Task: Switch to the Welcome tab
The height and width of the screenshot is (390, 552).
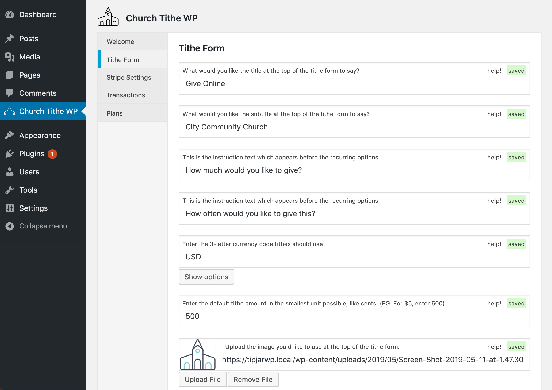Action: click(x=133, y=41)
